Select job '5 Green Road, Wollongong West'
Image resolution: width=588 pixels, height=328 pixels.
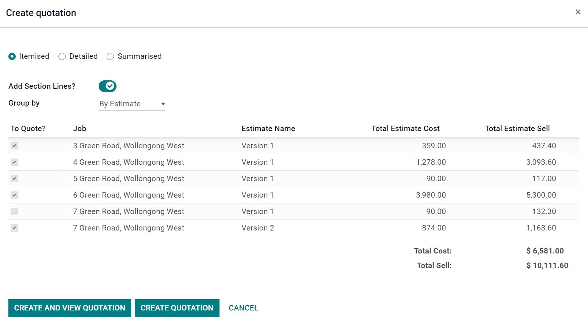tap(129, 179)
